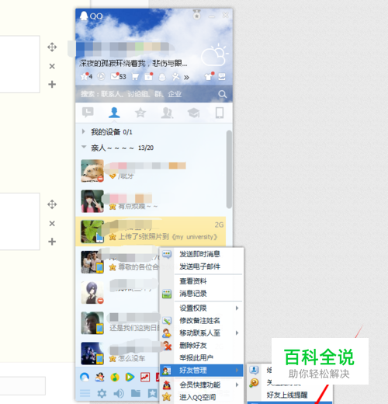
Task: Click the search magnifier icon
Action: click(222, 94)
